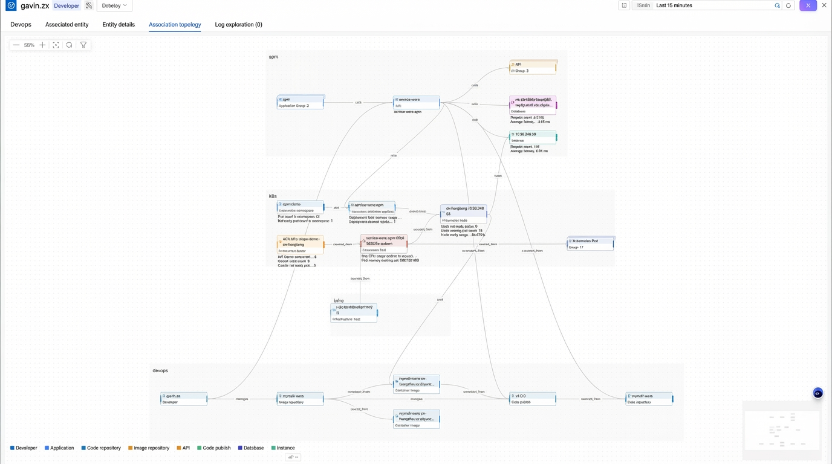Select the API group node in apm

(533, 67)
